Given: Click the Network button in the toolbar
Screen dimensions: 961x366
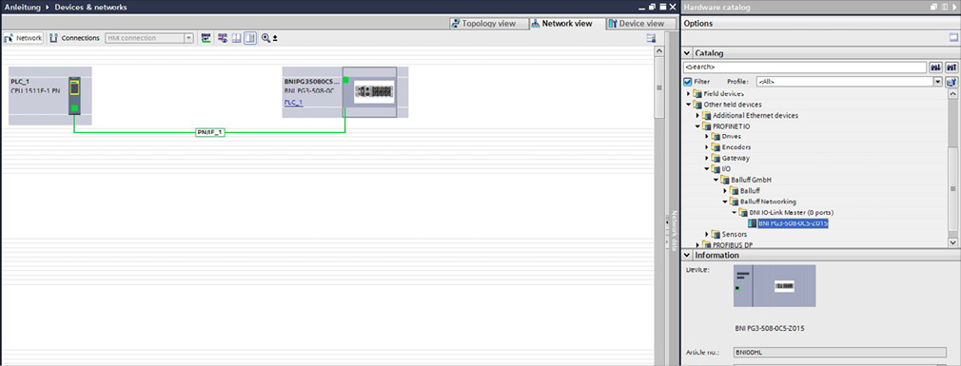Looking at the screenshot, I should coord(23,38).
